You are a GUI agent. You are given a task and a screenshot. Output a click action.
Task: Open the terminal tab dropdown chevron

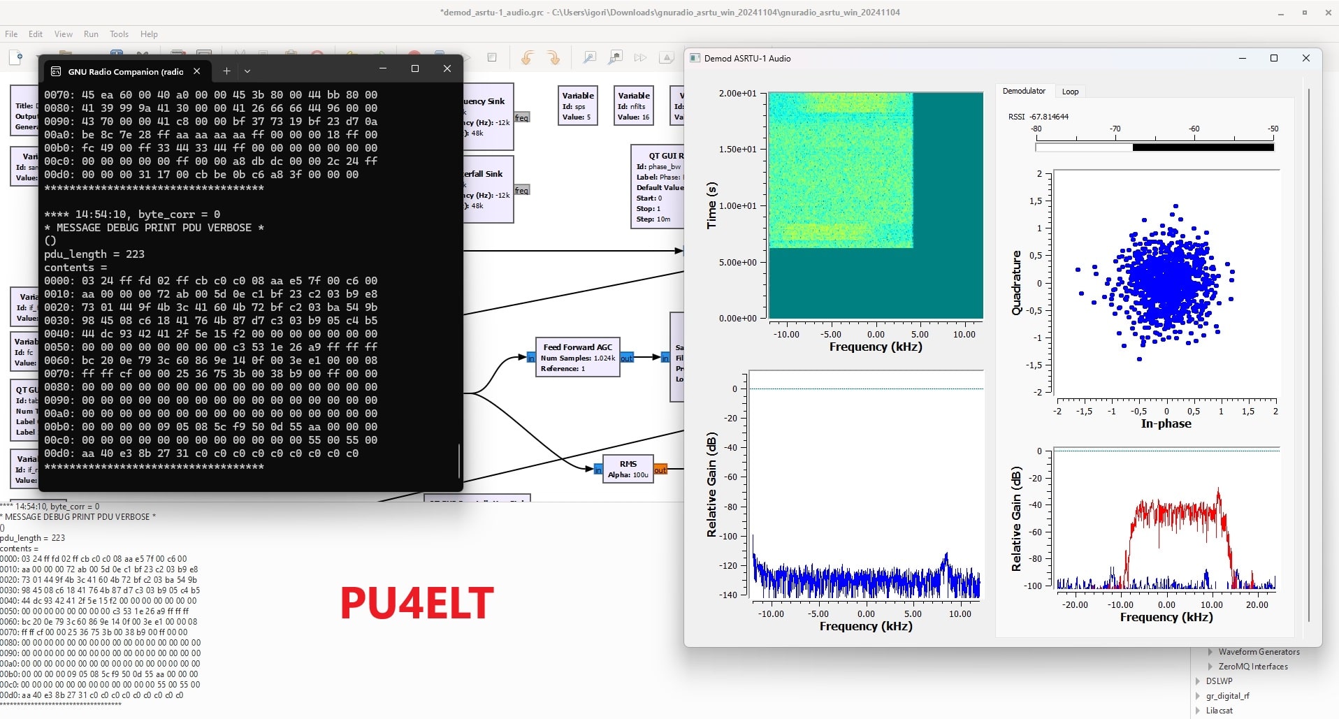point(247,71)
